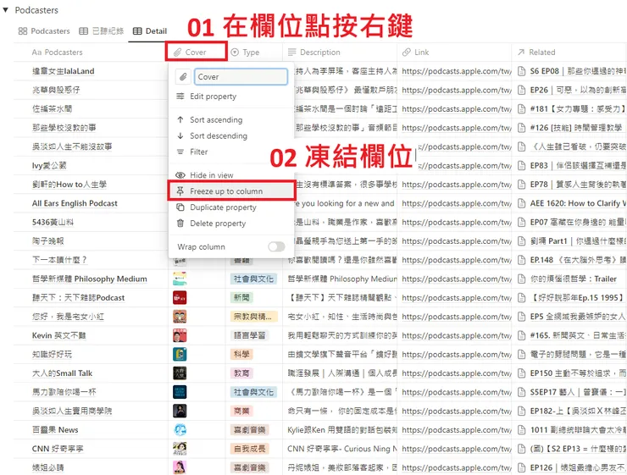Open the All Ears English Podcast page
This screenshot has height=475, width=627.
(75, 203)
